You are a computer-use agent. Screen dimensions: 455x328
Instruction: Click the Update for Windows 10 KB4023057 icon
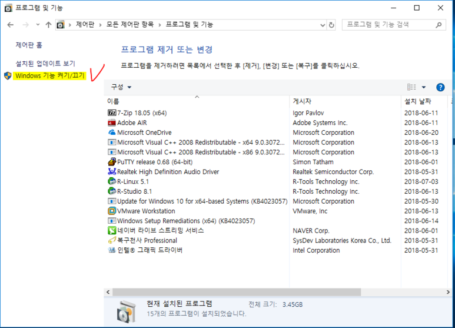[x=112, y=201]
